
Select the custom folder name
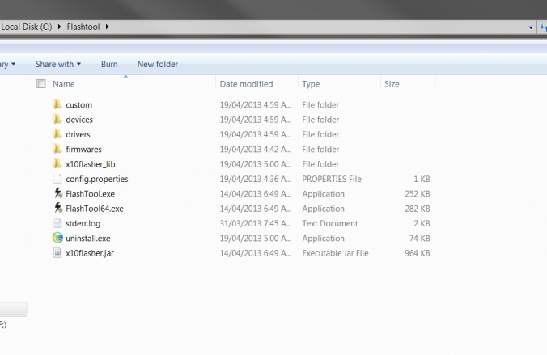click(78, 105)
